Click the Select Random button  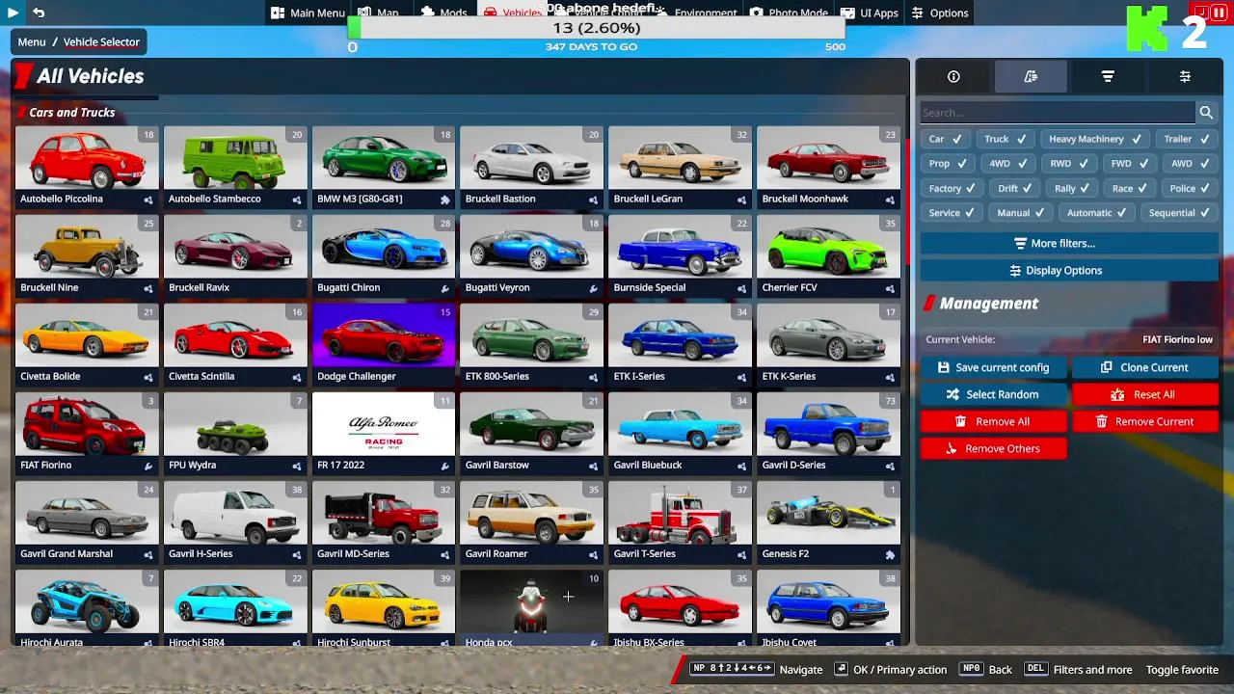click(x=993, y=394)
